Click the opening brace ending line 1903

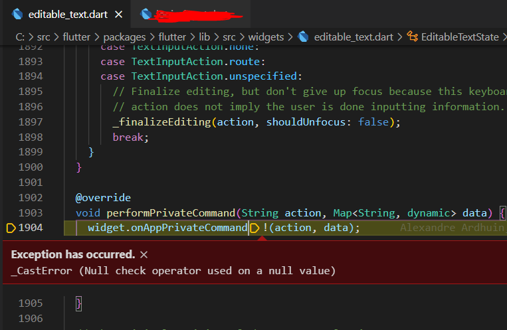click(502, 213)
